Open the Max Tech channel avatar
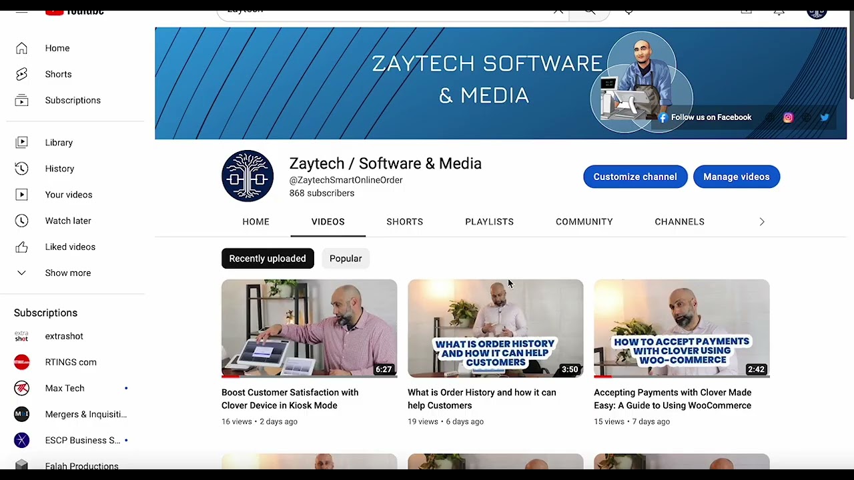Image resolution: width=854 pixels, height=480 pixels. coord(21,388)
